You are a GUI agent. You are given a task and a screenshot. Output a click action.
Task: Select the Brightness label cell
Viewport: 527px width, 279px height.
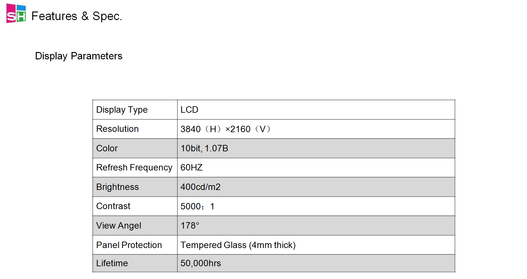pyautogui.click(x=117, y=187)
